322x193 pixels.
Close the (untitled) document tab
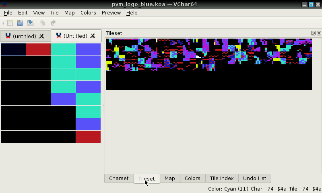click(41, 36)
